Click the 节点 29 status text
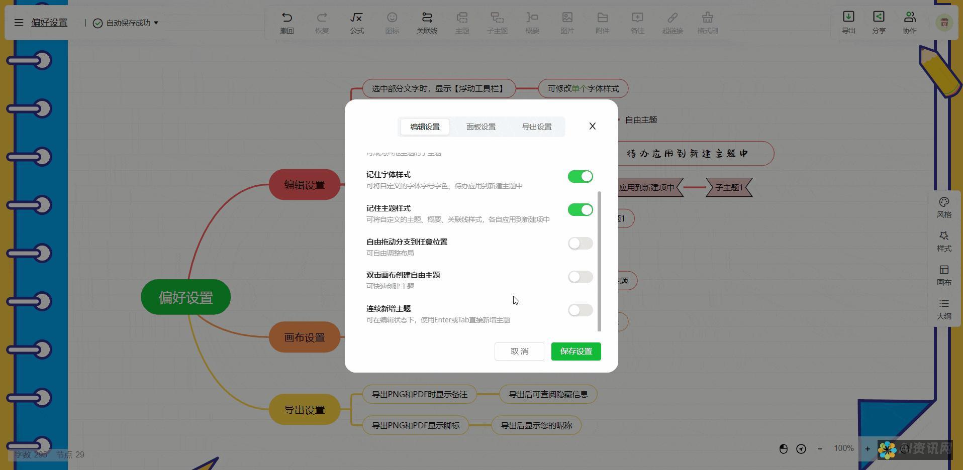 [70, 455]
